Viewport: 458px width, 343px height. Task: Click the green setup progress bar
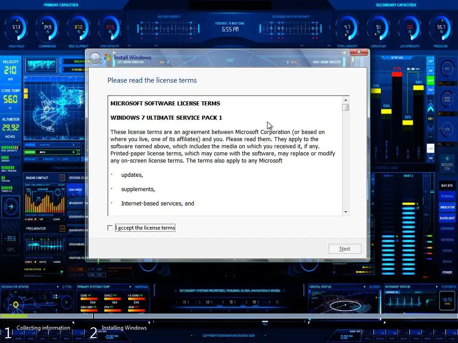(x=14, y=316)
